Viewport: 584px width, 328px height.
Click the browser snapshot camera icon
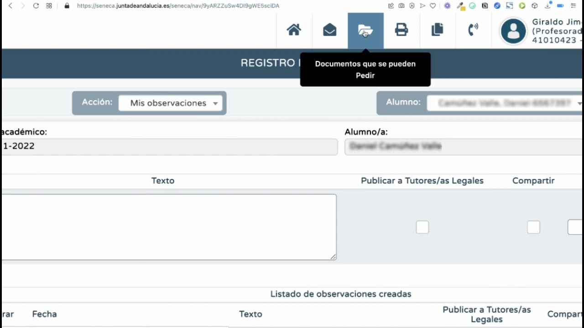coord(401,6)
